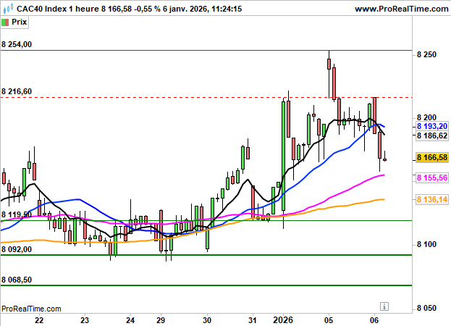Click the 2026 year marker on time axis

tap(283, 320)
